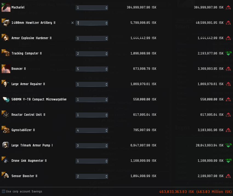The image size is (233, 196).
Task: Click the Machariel quantity stepper arrows
Action: tap(106, 8)
